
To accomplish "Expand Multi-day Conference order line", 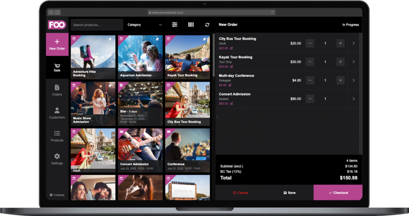I will (353, 80).
